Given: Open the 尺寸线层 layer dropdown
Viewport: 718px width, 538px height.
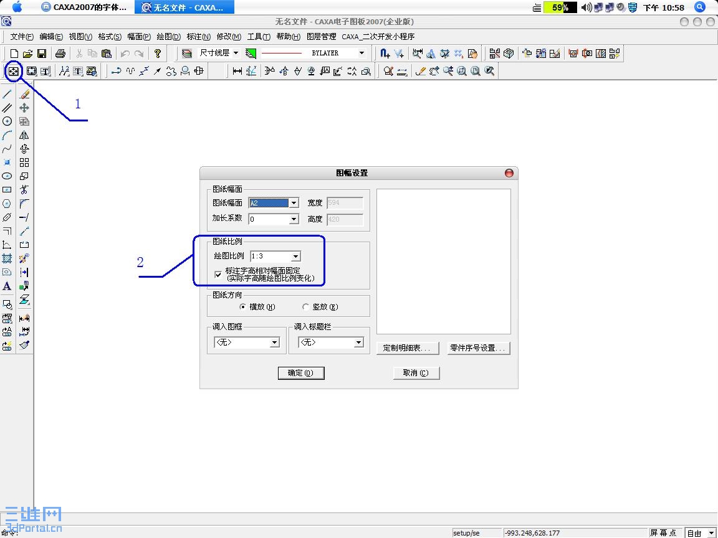Looking at the screenshot, I should coord(236,53).
